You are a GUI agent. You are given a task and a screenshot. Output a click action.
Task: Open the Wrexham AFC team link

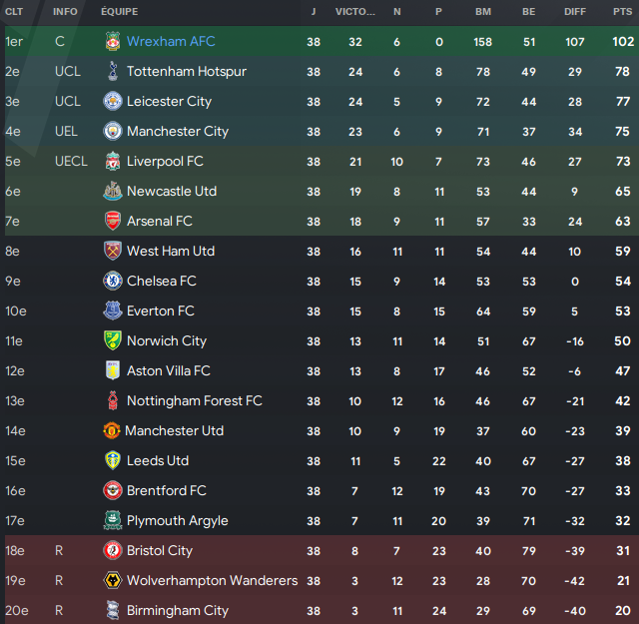(x=171, y=41)
